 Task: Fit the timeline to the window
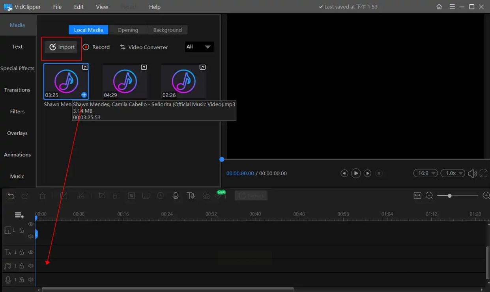tap(417, 196)
